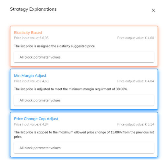Click the blue-bordered Price Change Cap Adjust card
The width and height of the screenshot is (168, 168).
click(84, 135)
